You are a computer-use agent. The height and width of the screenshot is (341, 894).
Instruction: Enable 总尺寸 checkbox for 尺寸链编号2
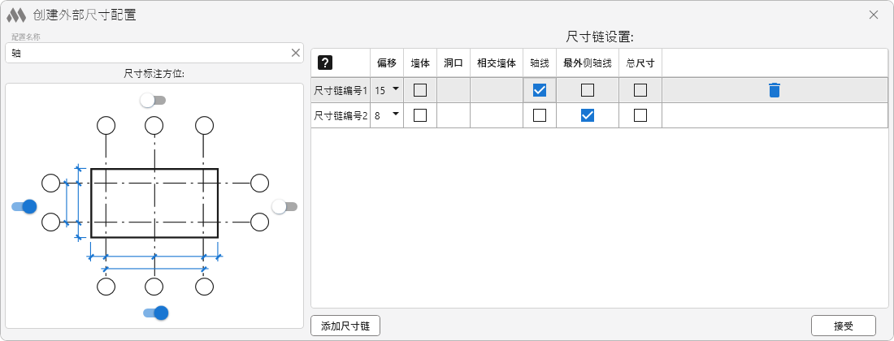[x=640, y=115]
